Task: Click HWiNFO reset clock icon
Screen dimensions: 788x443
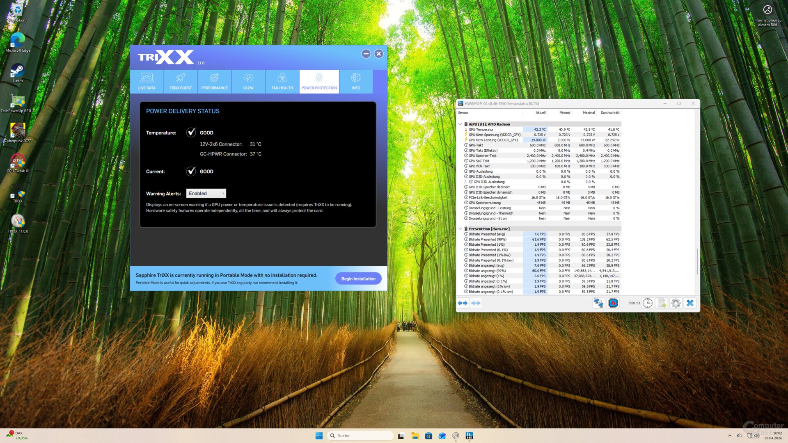Action: [x=647, y=303]
